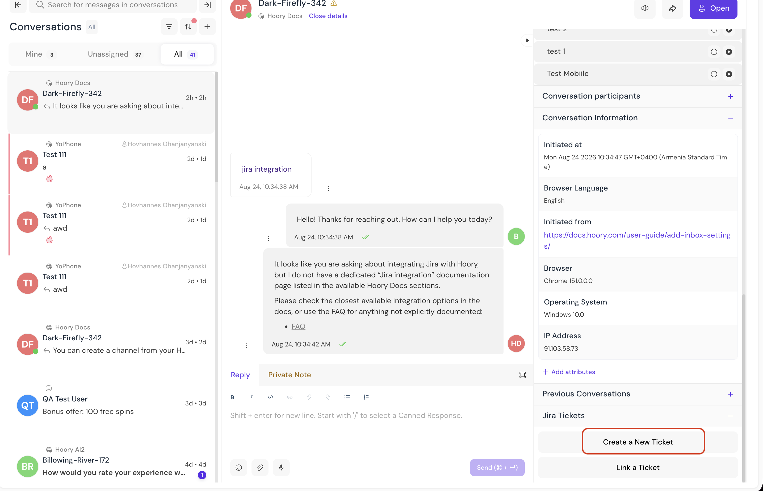Open Test 111 conversation with message 'a'

(x=111, y=164)
